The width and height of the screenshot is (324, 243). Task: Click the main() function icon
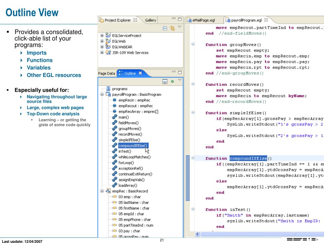click(x=115, y=117)
